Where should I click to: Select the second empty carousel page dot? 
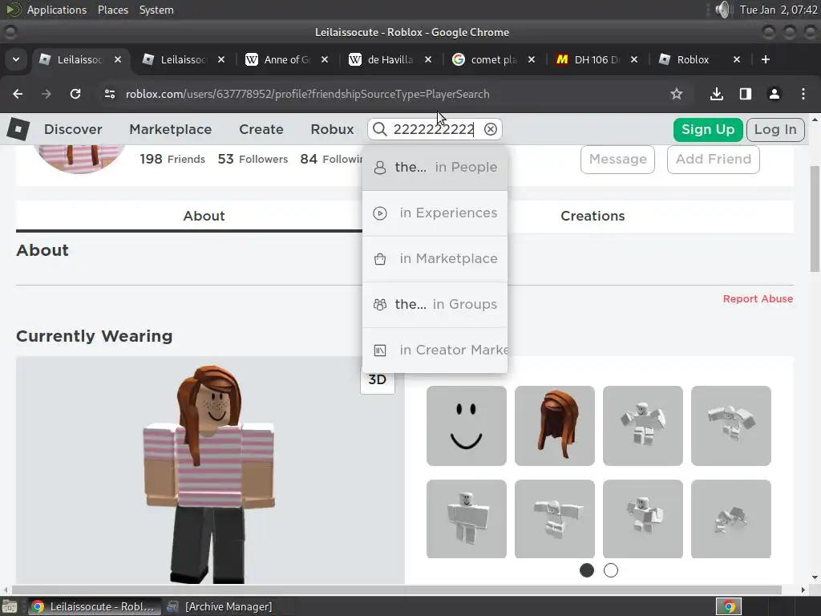point(610,570)
